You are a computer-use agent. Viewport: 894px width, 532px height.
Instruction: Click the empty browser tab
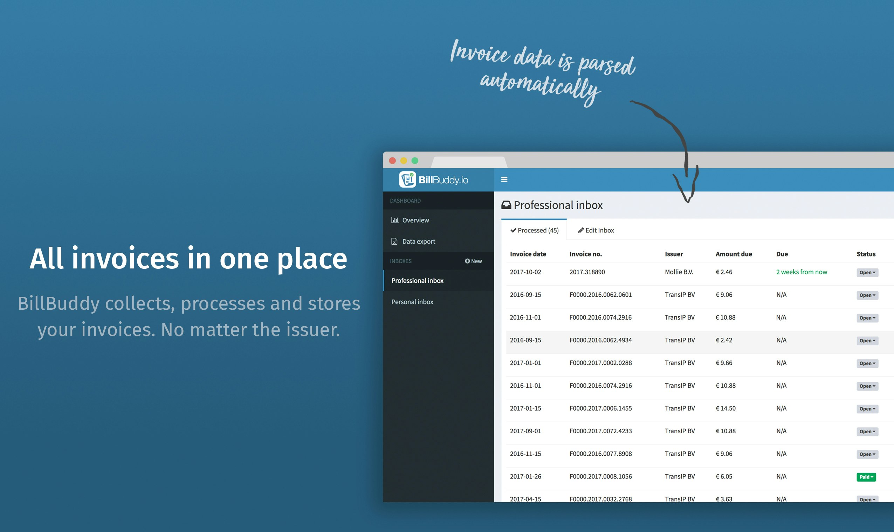[468, 162]
